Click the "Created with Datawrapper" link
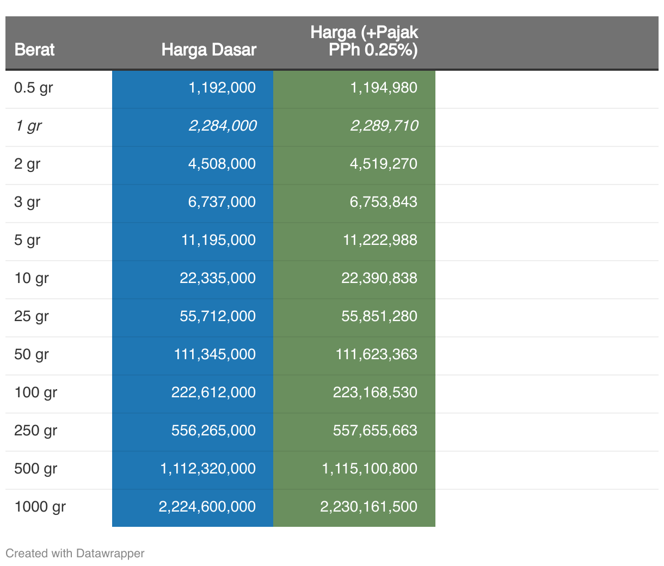664x566 pixels. click(75, 553)
